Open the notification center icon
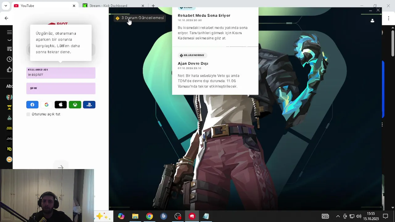Image resolution: width=395 pixels, height=222 pixels. (385, 216)
